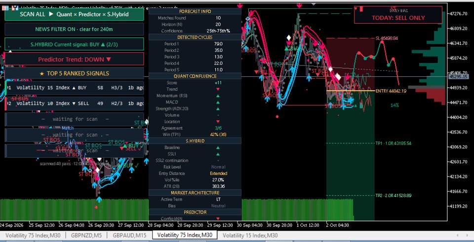The height and width of the screenshot is (242, 474).
Task: Click the Entry Distance value Extended
Action: point(218,173)
